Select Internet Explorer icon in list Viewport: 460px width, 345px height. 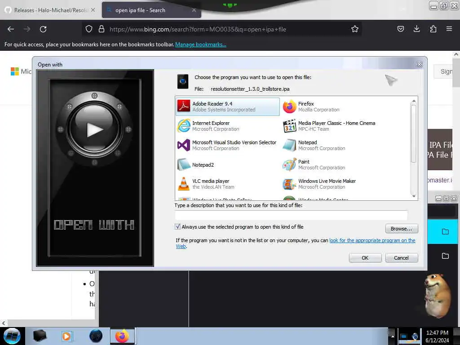pos(184,126)
